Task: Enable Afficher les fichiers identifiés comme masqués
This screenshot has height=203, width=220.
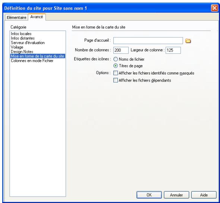Action: pos(116,73)
